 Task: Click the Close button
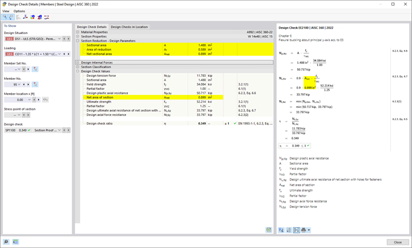coord(398,242)
